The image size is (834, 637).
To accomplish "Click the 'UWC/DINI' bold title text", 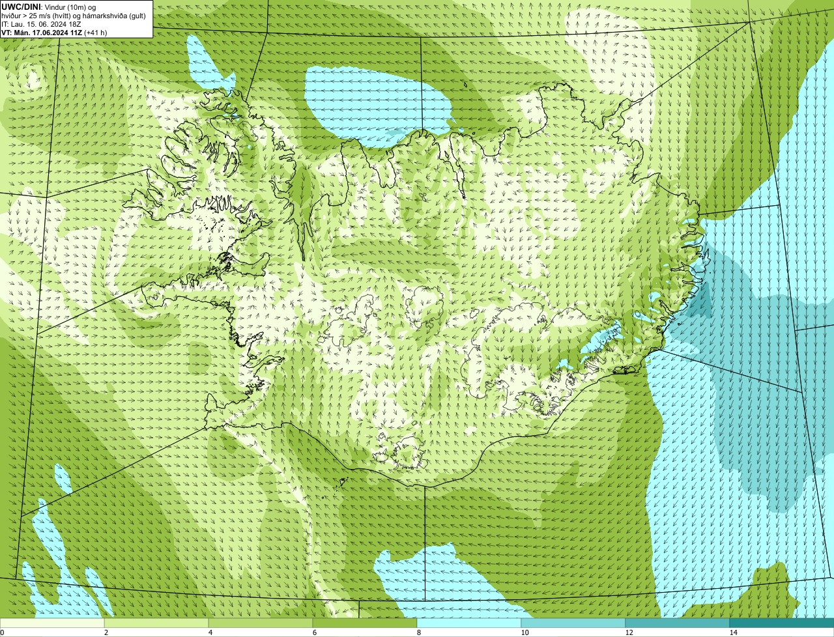I will tap(22, 6).
